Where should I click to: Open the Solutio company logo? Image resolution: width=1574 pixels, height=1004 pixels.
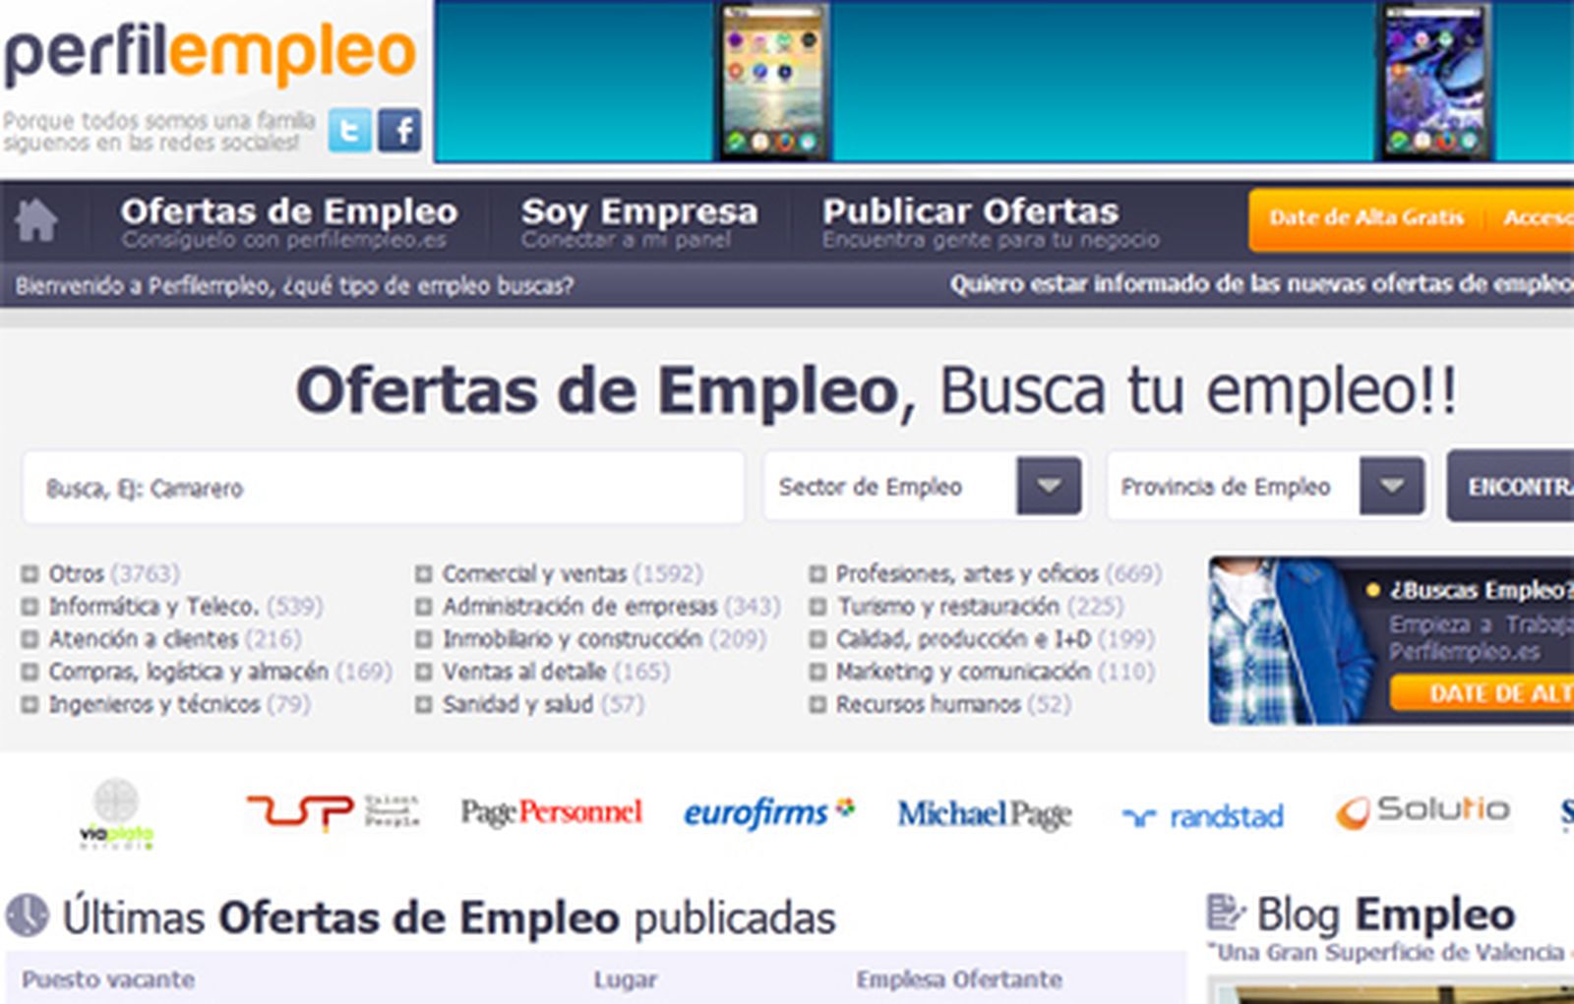click(x=1423, y=810)
